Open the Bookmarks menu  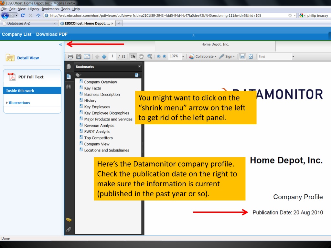(x=50, y=9)
